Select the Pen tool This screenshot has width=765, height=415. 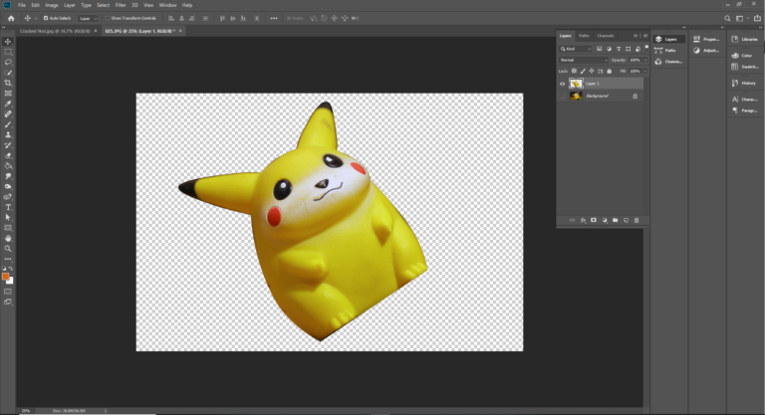[x=8, y=197]
